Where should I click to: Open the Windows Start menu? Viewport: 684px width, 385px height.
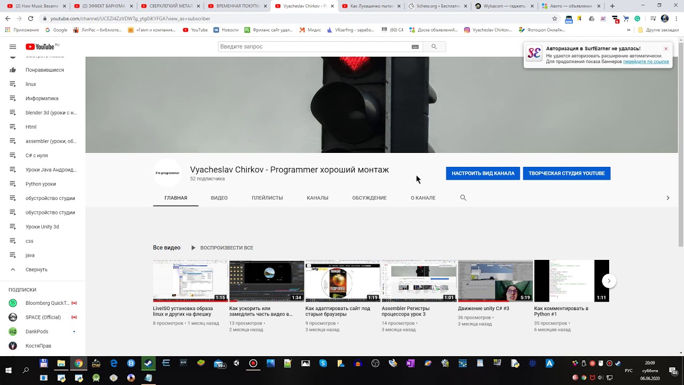pos(9,370)
